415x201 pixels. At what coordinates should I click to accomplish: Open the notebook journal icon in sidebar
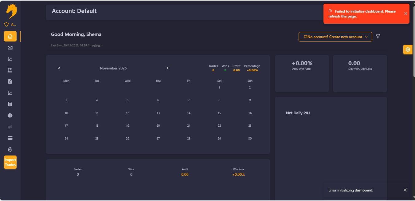(10, 70)
